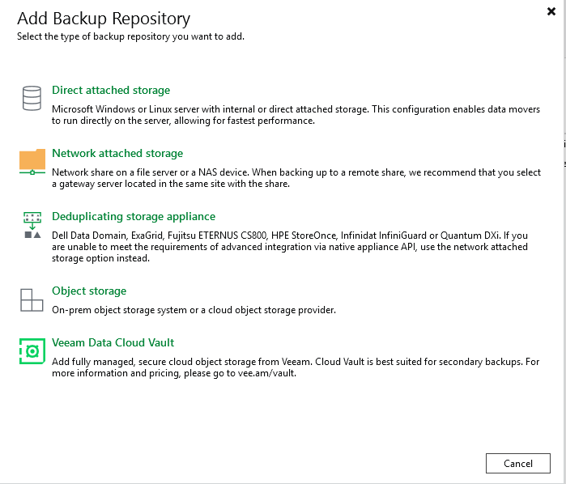Image resolution: width=566 pixels, height=484 pixels.
Task: Click the orange Network attached storage folder icon
Action: pyautogui.click(x=32, y=161)
